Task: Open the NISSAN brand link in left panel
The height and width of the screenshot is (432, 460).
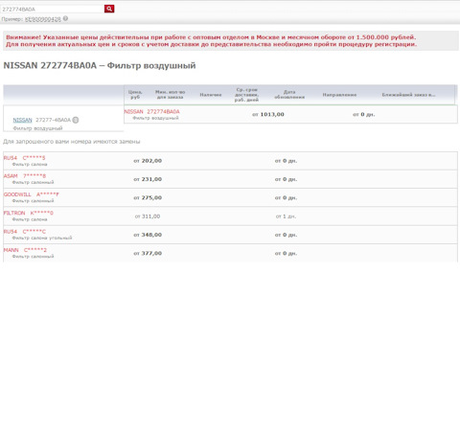Action: 22,120
